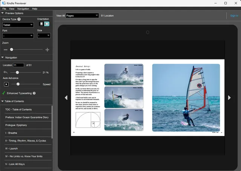Open the View All Pages dropdown

82,15
